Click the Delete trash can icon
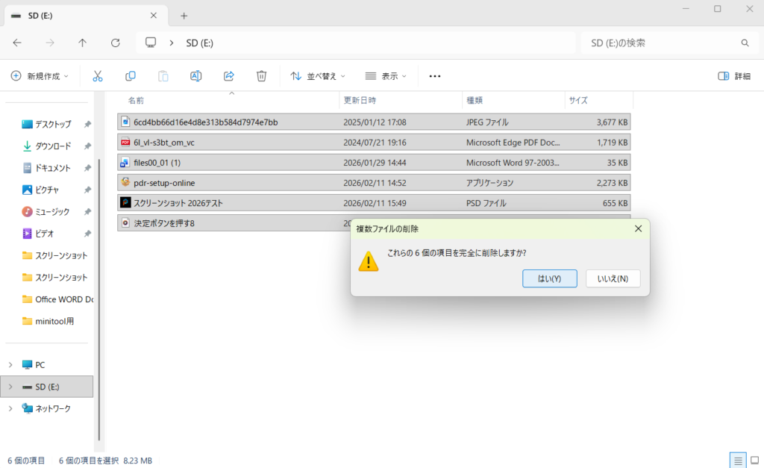764x468 pixels. [x=261, y=76]
